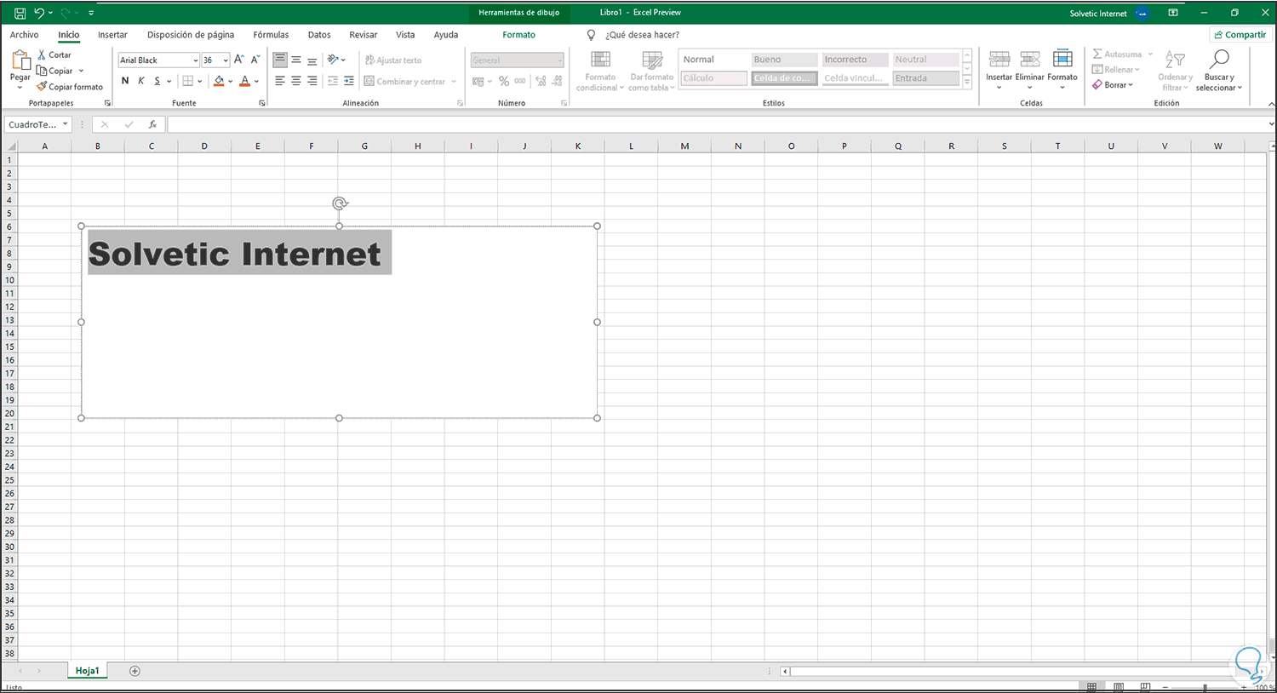The image size is (1277, 693).
Task: Switch to the Insertar tab
Action: pyautogui.click(x=112, y=35)
